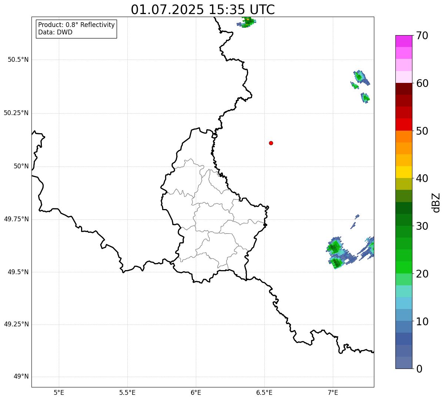Click the colorbar tick label 60
Screen dimensions: 445x400
click(422, 83)
